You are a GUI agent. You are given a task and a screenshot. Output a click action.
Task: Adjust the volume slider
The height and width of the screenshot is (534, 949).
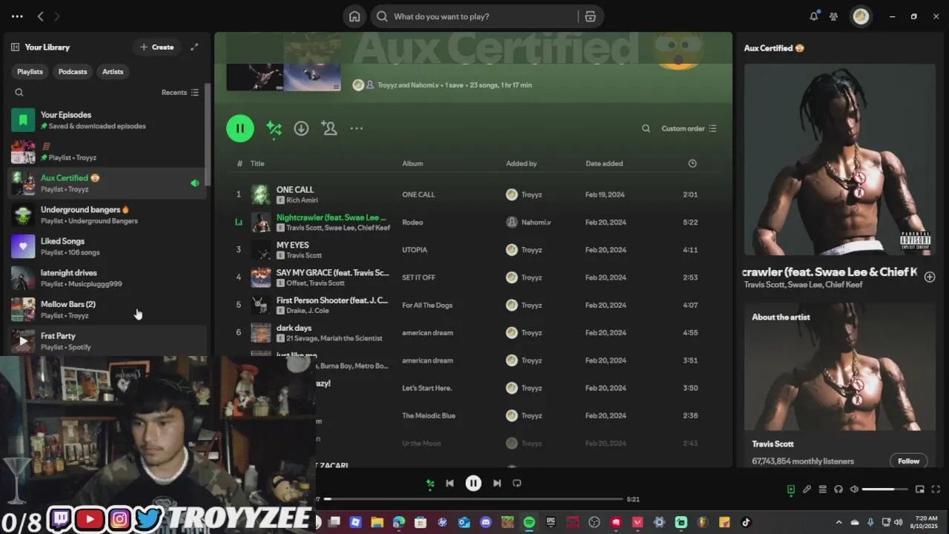click(884, 489)
